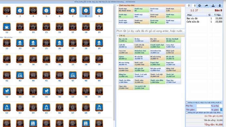Add Bia 333 to the order
Viewport: 226px width, 127px height.
pos(158,40)
